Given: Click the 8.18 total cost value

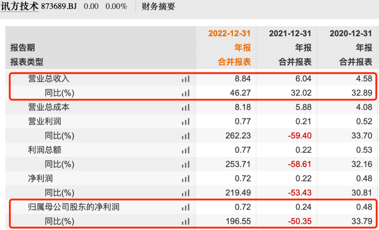Looking at the screenshot, I should (x=243, y=107).
